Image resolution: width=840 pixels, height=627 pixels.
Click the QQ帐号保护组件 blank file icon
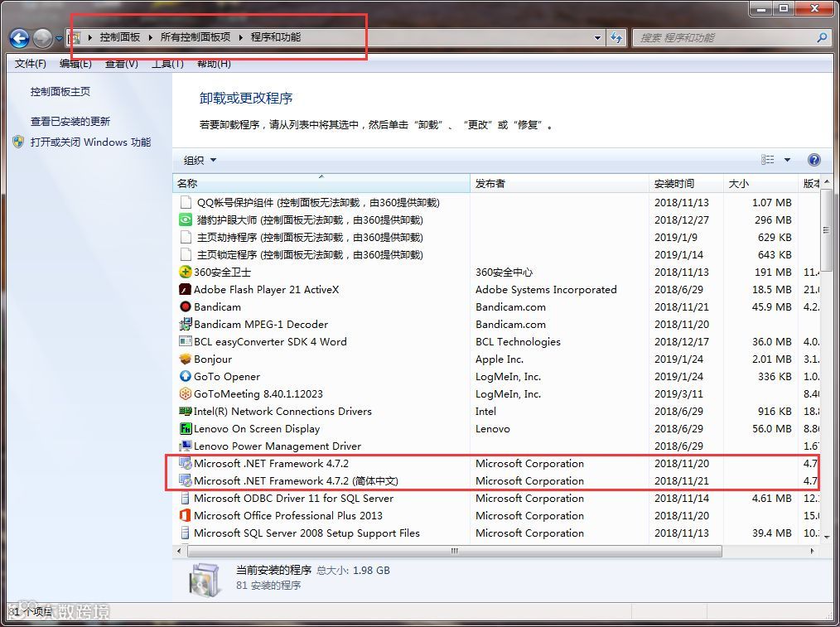(x=186, y=202)
